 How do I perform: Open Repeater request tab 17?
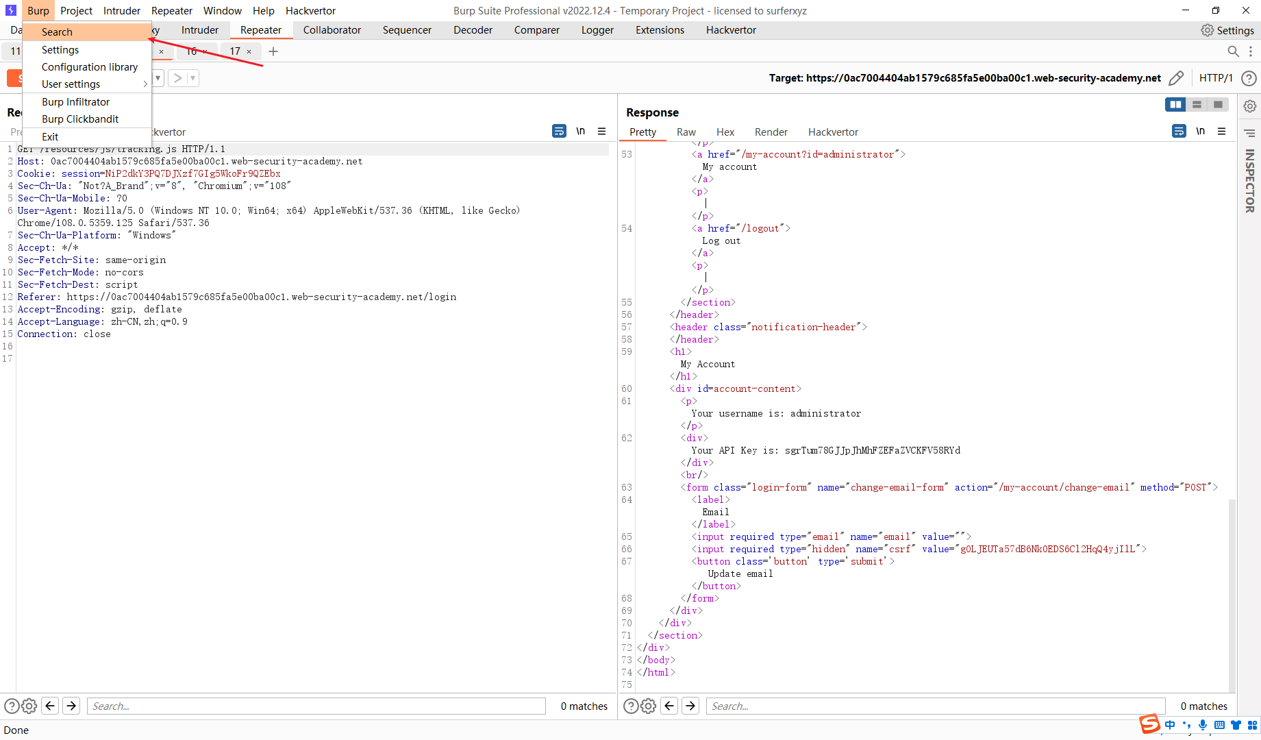(235, 51)
